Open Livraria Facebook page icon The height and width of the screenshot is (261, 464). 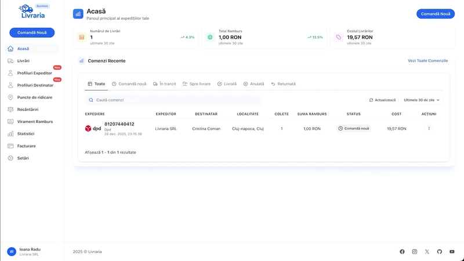(x=402, y=252)
